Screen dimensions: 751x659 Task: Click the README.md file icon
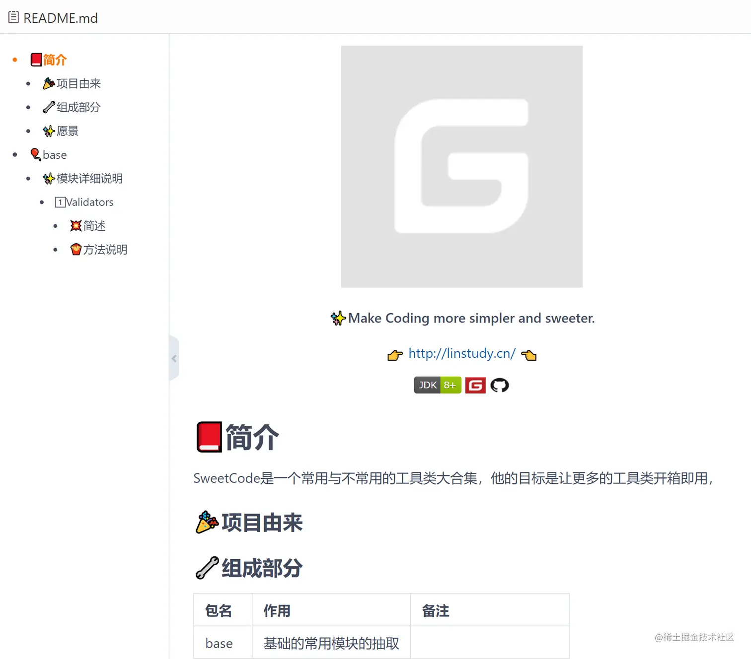pyautogui.click(x=13, y=17)
